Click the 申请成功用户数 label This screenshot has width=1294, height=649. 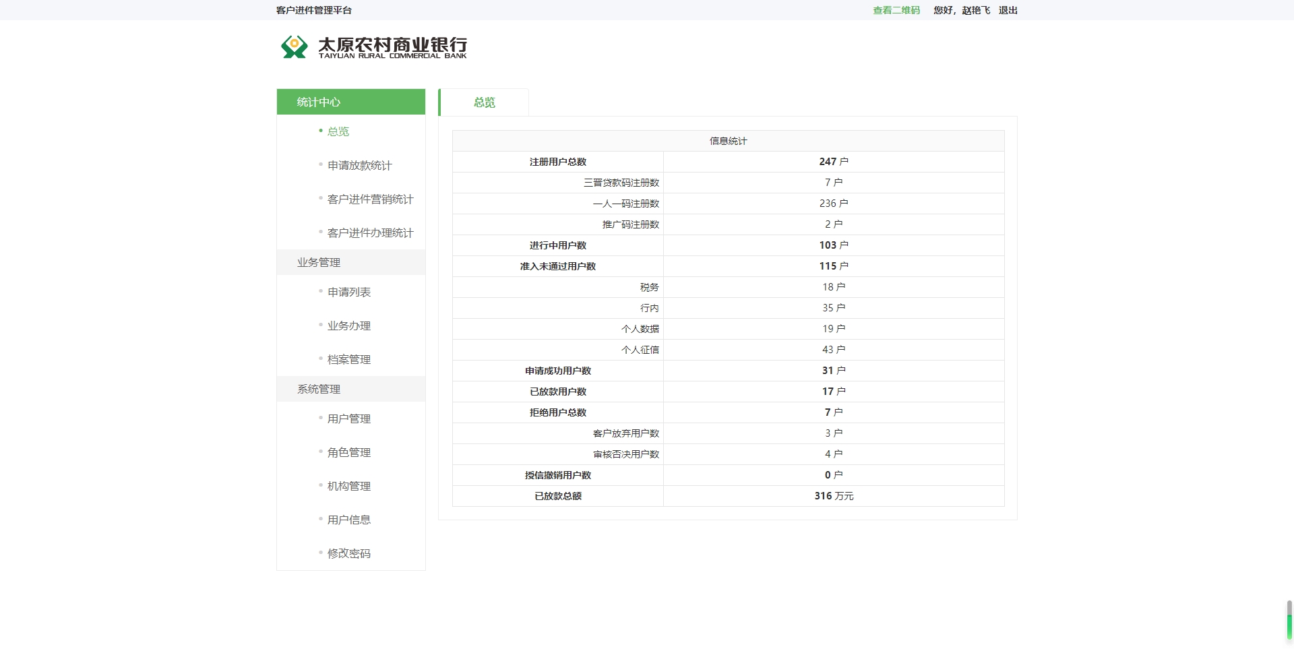coord(558,371)
